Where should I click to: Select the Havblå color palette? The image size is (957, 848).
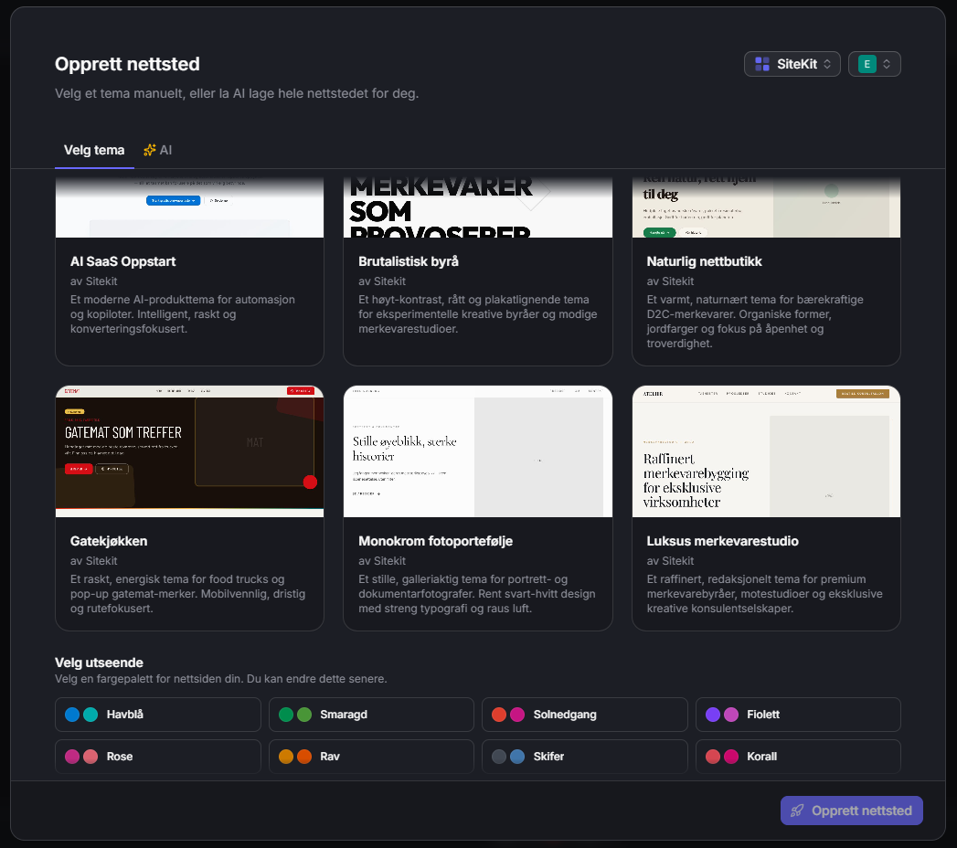(x=158, y=715)
